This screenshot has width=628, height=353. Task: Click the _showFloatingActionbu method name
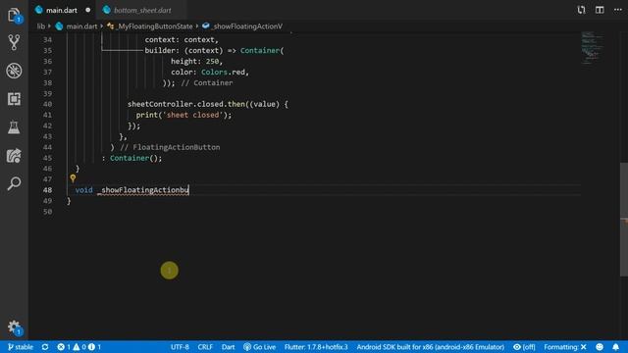coord(143,190)
